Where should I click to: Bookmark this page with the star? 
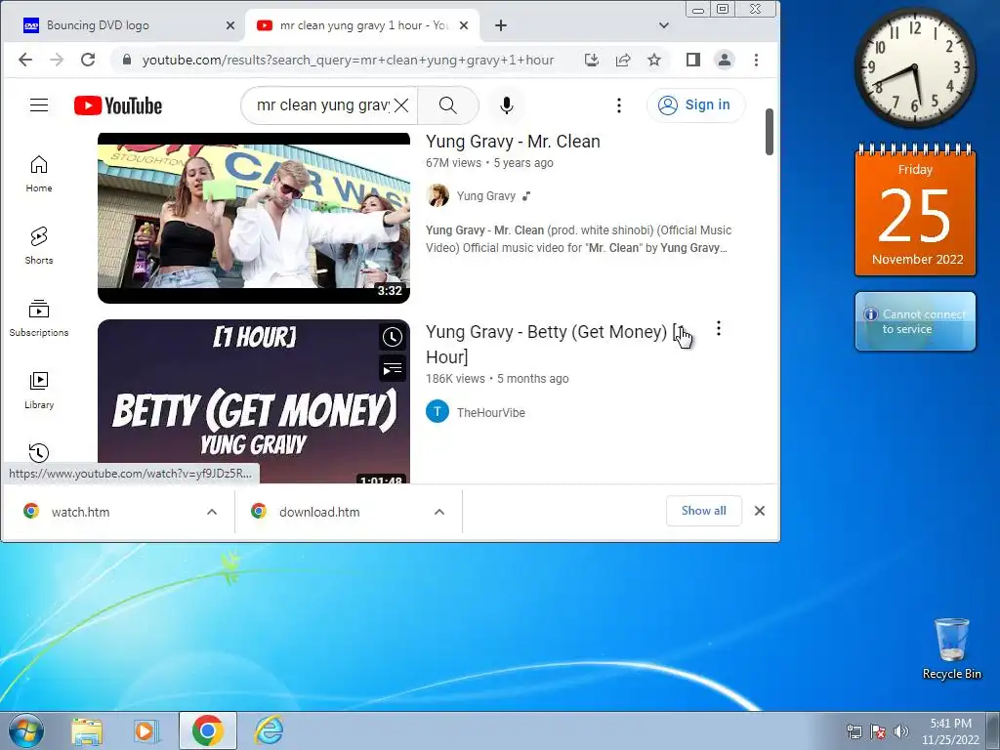[654, 60]
